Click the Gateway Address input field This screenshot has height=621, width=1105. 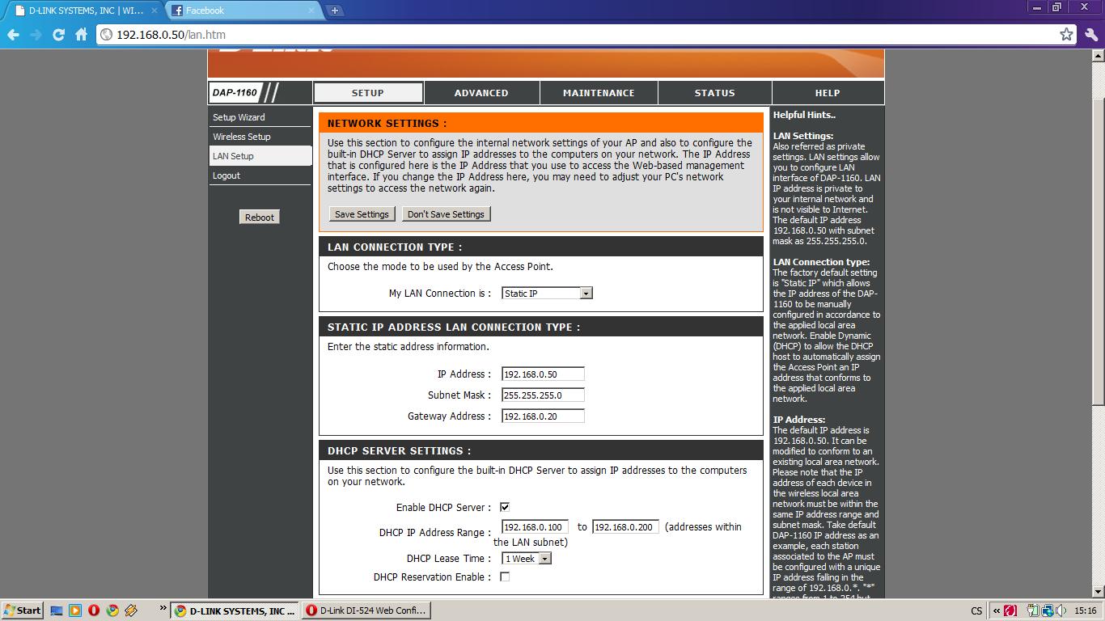(x=543, y=416)
